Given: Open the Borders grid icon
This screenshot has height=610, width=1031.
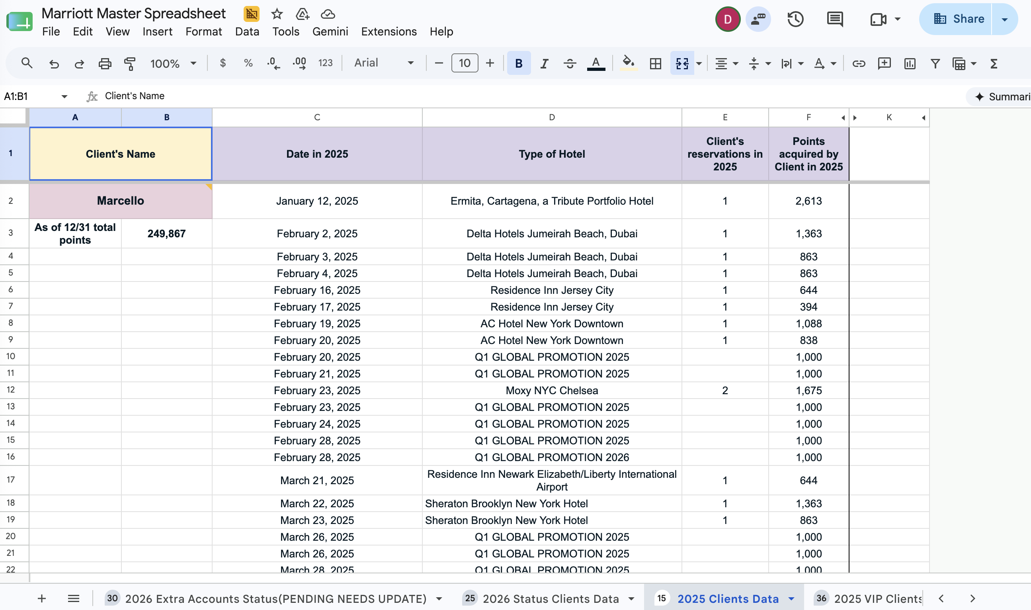Looking at the screenshot, I should coord(655,63).
